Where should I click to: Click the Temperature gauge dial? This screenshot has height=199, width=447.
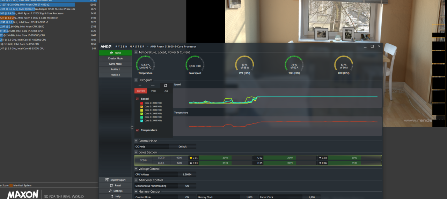coord(145,64)
